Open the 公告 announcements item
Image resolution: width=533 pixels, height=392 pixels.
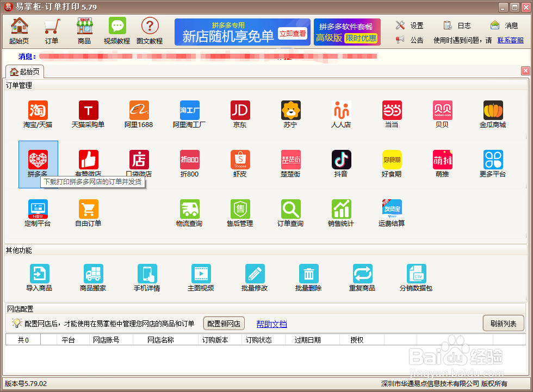pyautogui.click(x=410, y=40)
